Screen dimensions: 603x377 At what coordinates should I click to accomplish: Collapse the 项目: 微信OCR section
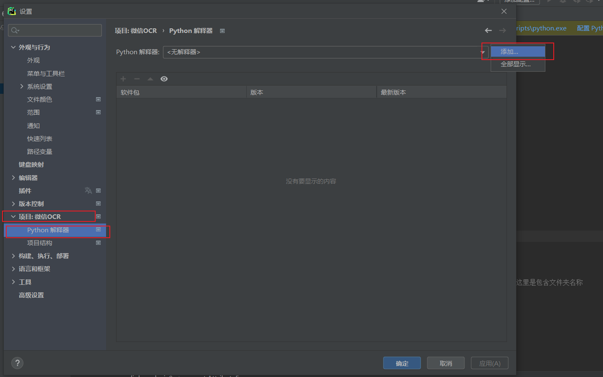pos(13,216)
